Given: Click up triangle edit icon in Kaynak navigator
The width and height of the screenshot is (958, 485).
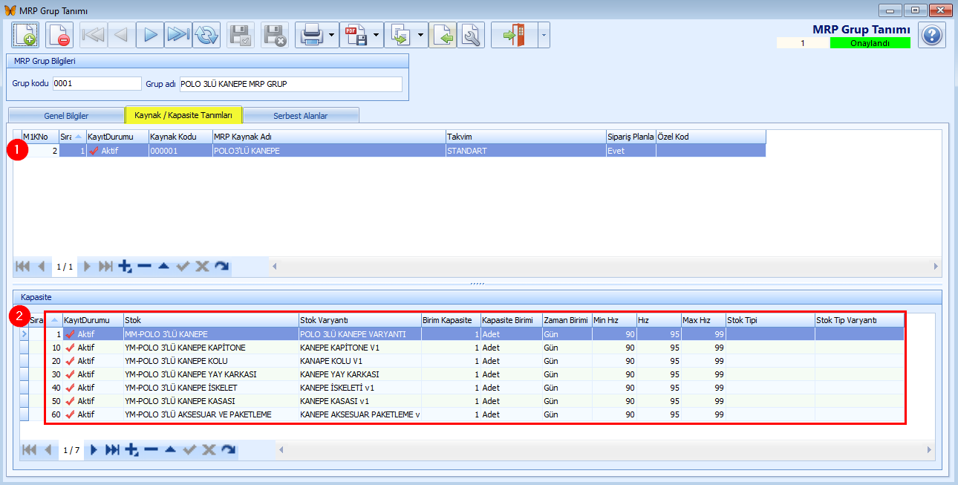Looking at the screenshot, I should [x=163, y=266].
